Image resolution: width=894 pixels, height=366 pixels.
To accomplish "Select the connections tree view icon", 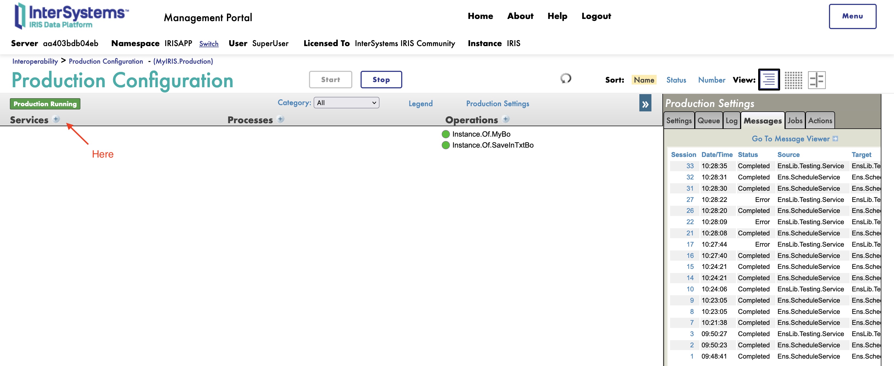I will [x=816, y=80].
